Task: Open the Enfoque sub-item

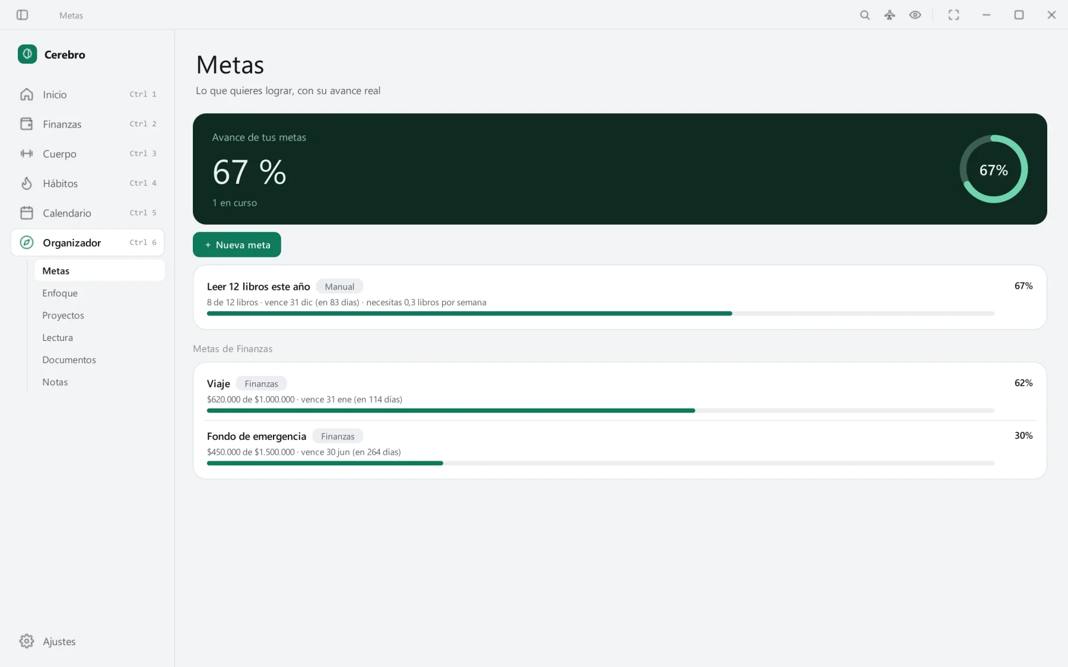Action: [99, 293]
